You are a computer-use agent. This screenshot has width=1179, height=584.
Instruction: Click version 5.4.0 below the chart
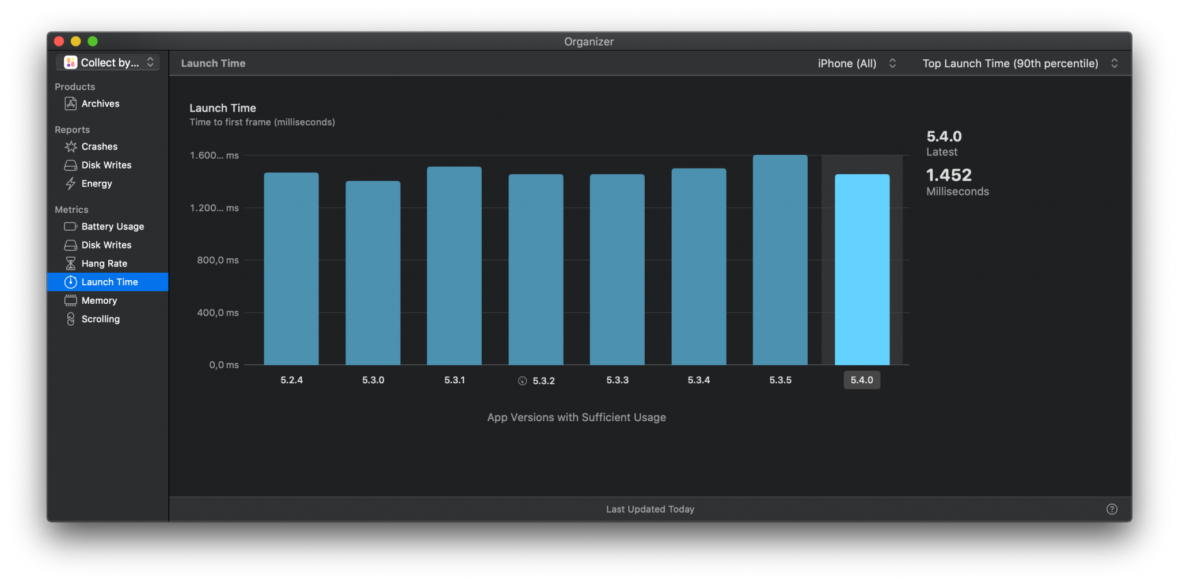(862, 380)
